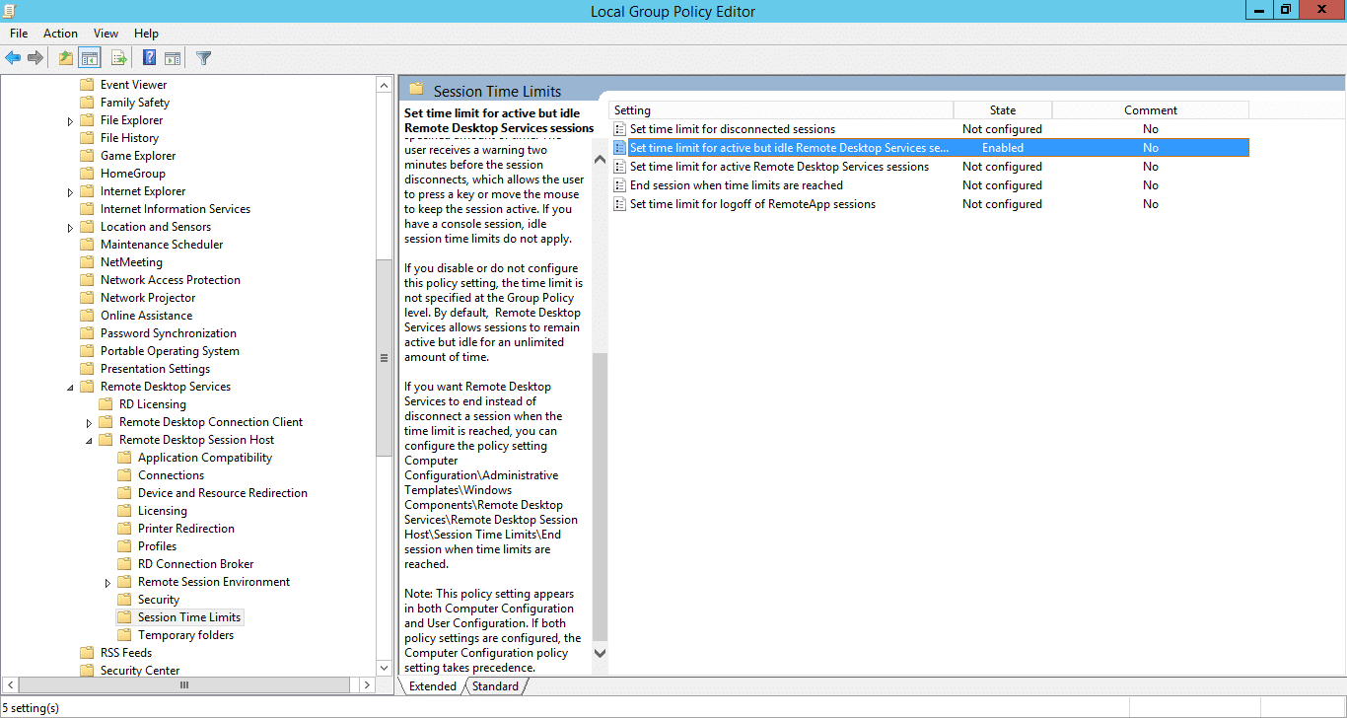The image size is (1347, 718).
Task: Select the Device and Resource Redirection item
Action: click(223, 493)
